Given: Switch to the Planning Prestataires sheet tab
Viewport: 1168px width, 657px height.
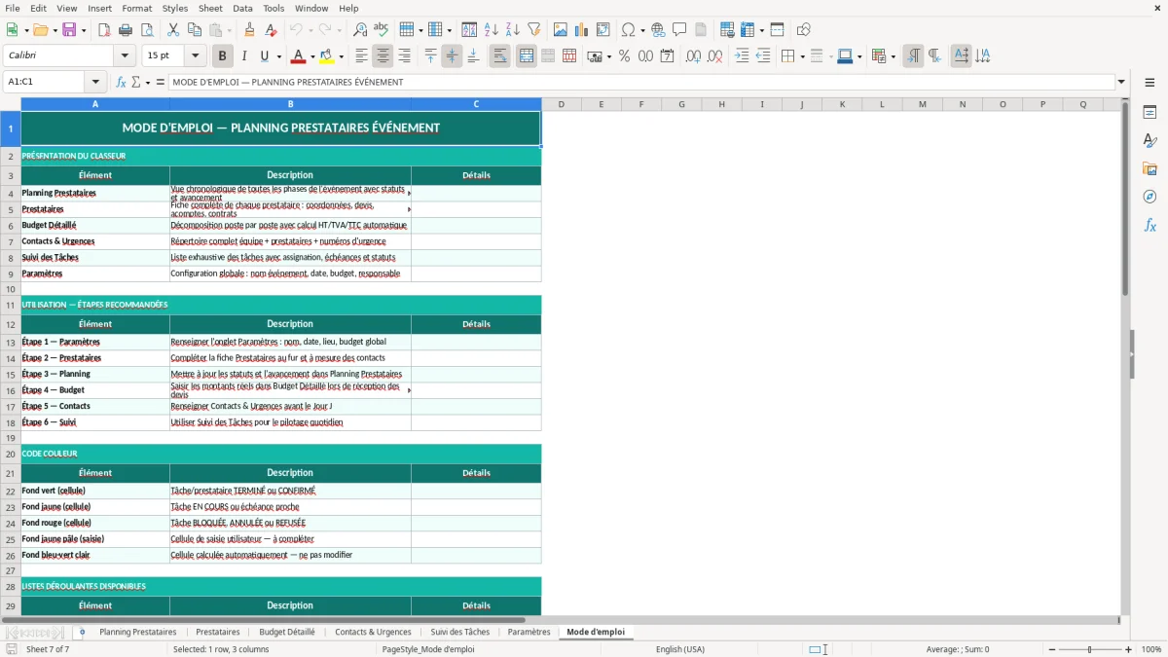Looking at the screenshot, I should [137, 632].
